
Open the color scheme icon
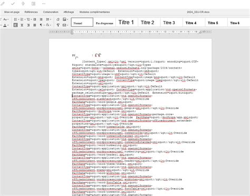(x=64, y=19)
